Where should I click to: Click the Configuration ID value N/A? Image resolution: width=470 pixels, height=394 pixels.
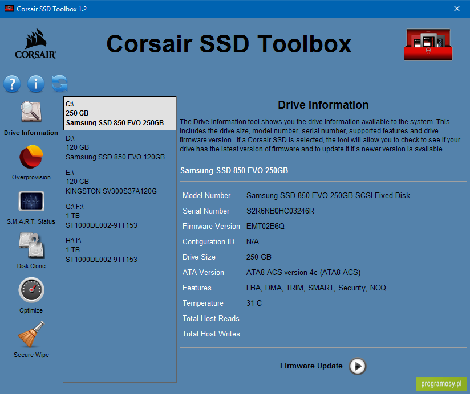(x=252, y=241)
